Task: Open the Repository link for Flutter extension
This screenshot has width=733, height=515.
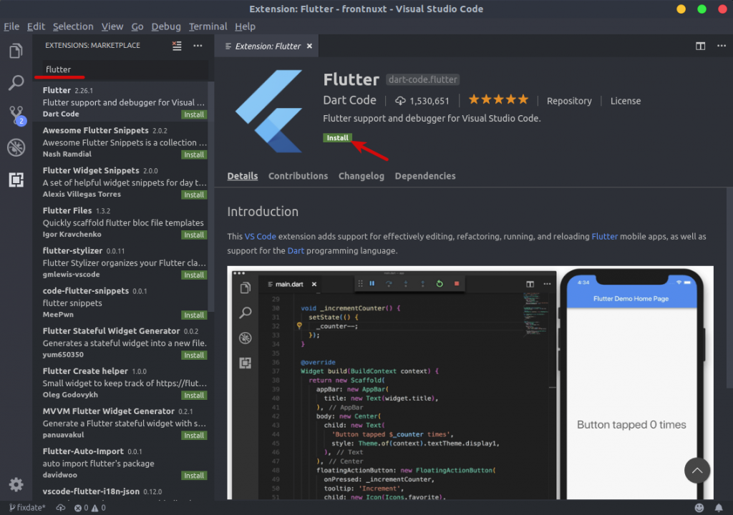Action: [x=569, y=101]
